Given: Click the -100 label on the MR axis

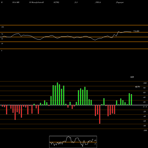Looking at the screenshot, I should click(x=145, y=131).
